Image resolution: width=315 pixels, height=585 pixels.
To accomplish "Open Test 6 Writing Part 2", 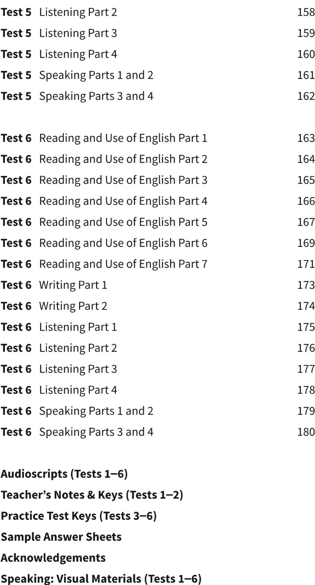I will click(73, 306).
